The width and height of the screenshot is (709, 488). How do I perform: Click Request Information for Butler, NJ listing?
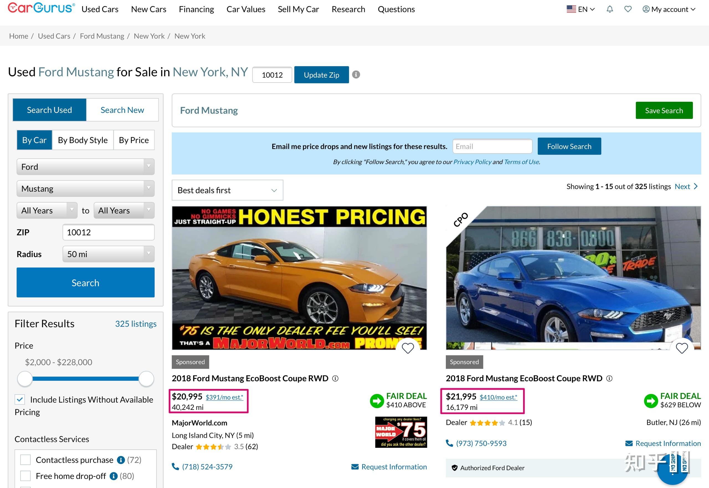(663, 443)
